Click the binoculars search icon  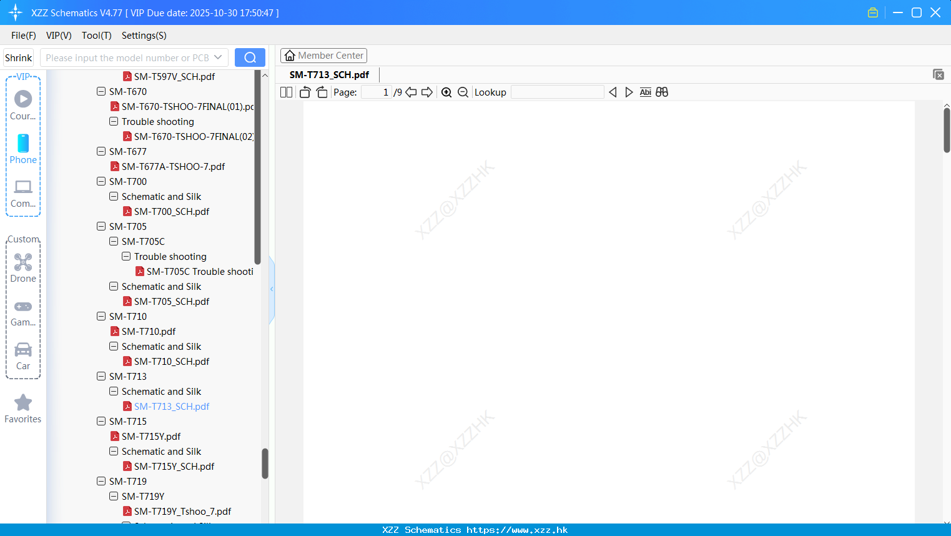[x=662, y=92]
